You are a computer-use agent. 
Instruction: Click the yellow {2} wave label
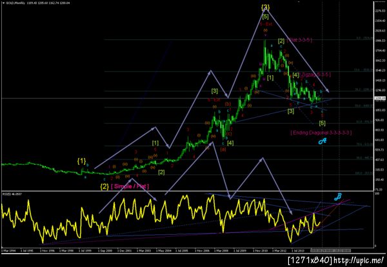point(104,187)
